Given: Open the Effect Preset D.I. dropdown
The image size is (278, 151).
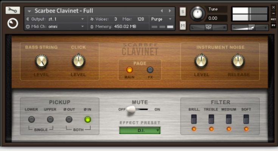Looking at the screenshot, I should pos(140,131).
